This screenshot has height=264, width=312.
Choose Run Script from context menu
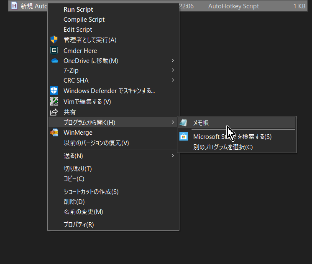[x=113, y=10]
